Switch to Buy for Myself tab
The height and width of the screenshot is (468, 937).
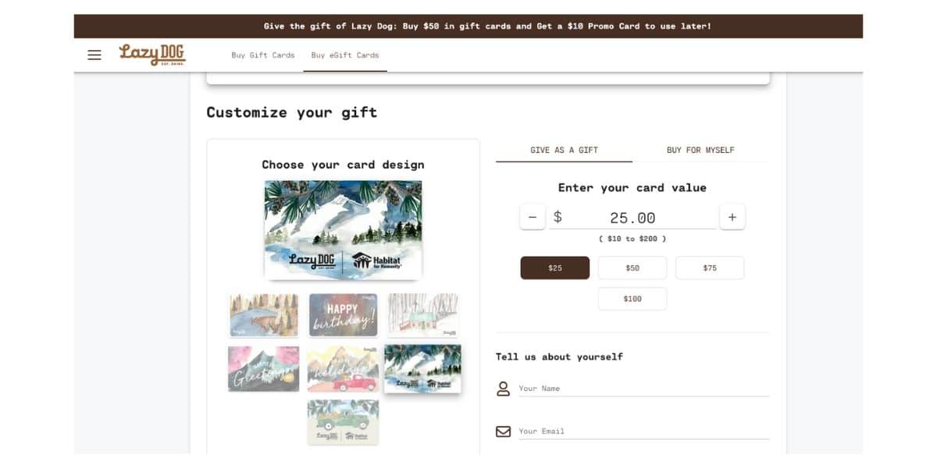[x=700, y=150]
